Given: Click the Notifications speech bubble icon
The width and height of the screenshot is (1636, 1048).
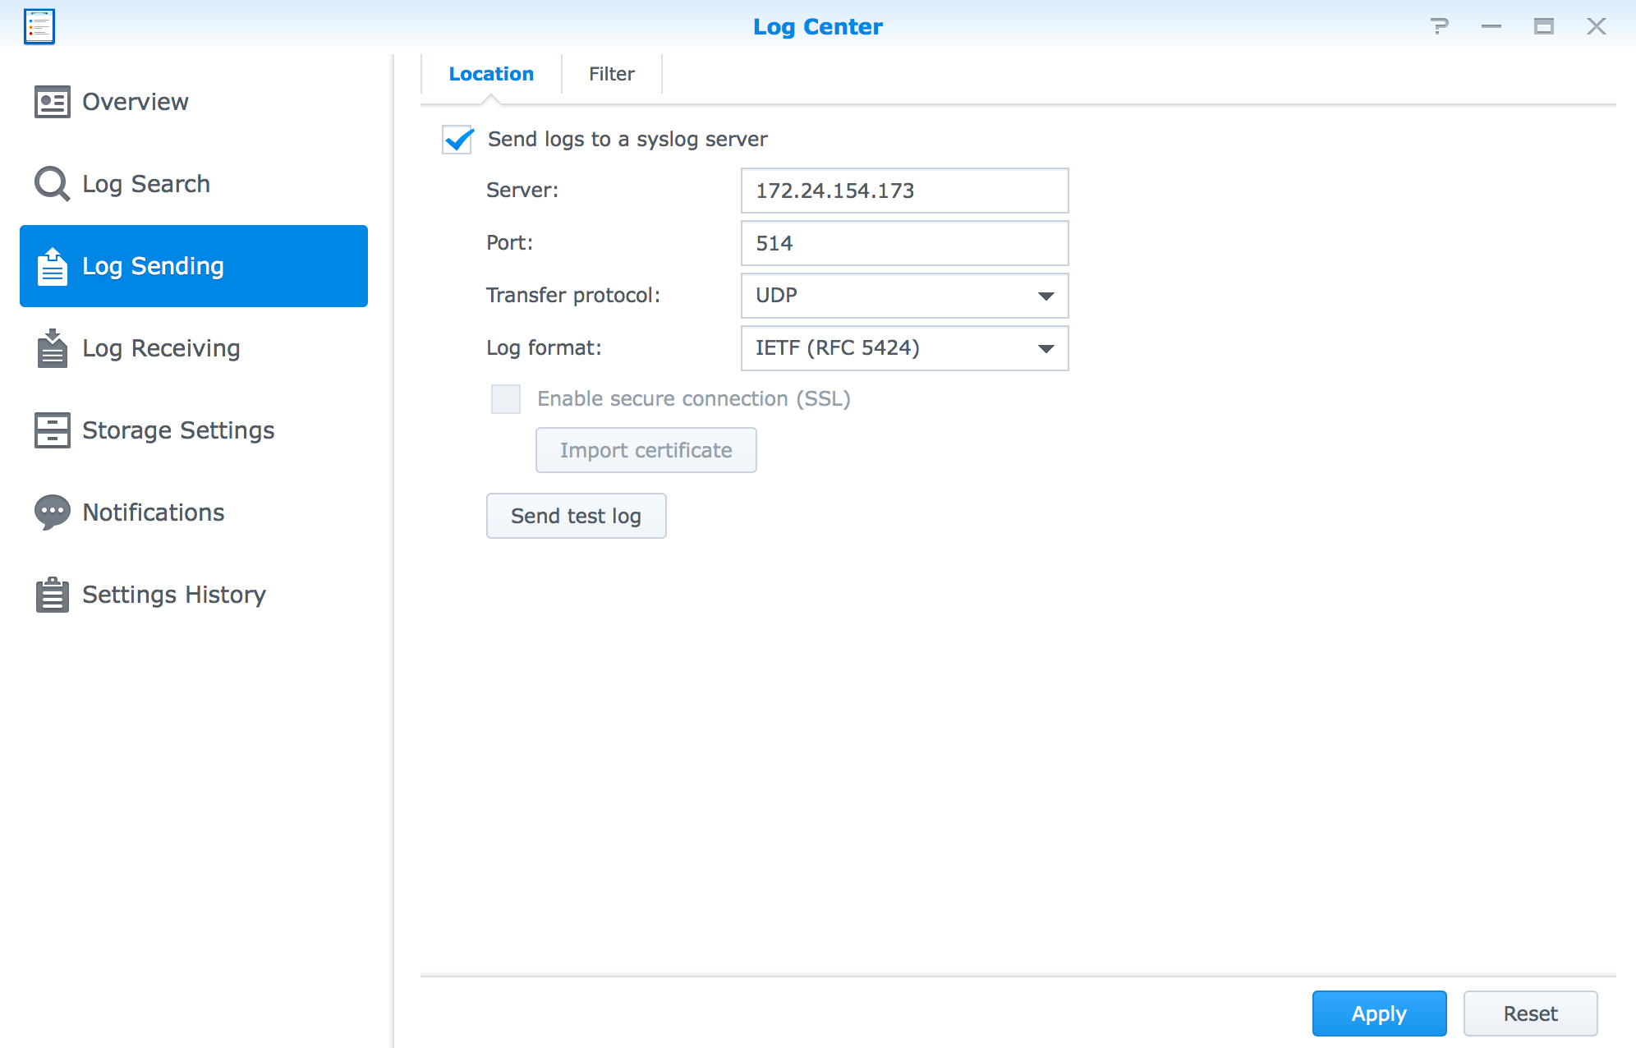Looking at the screenshot, I should pyautogui.click(x=52, y=513).
